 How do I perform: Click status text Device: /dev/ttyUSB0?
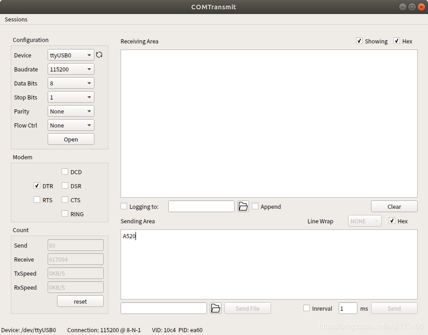[x=29, y=330]
